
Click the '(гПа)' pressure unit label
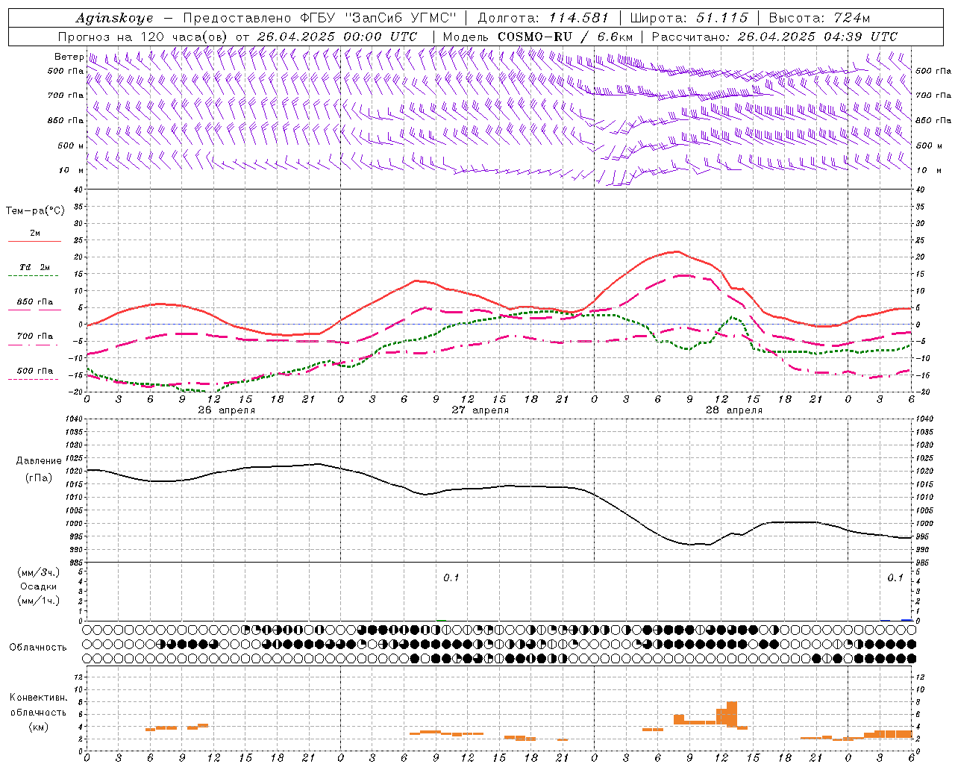tap(39, 477)
